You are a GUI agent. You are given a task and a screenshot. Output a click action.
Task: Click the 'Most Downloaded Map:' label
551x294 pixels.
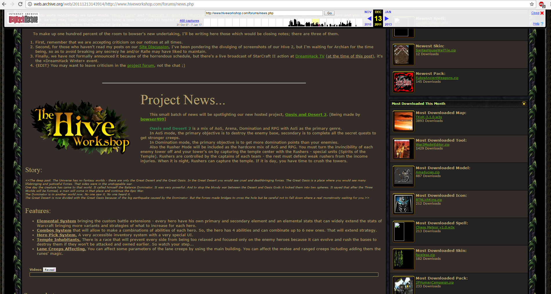[441, 113]
